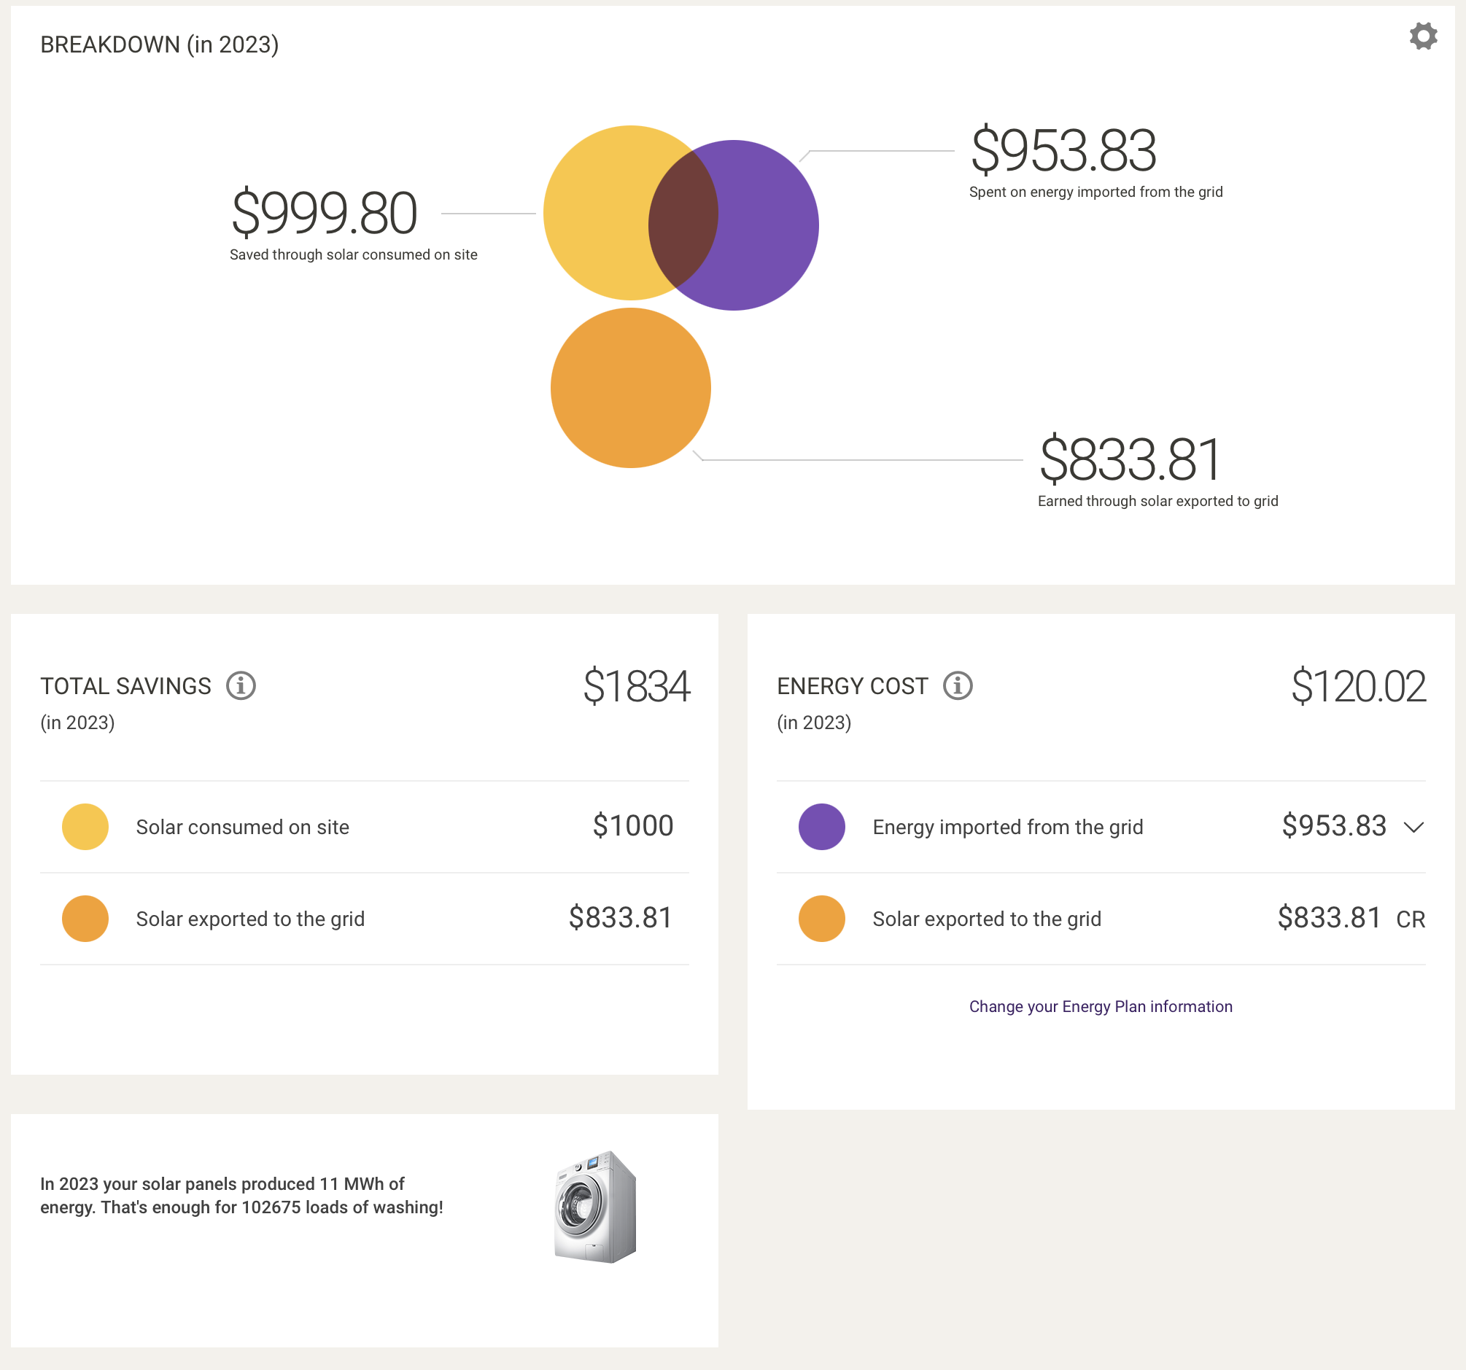Expand details for Energy imported from the grid
This screenshot has width=1466, height=1370.
(x=1415, y=827)
